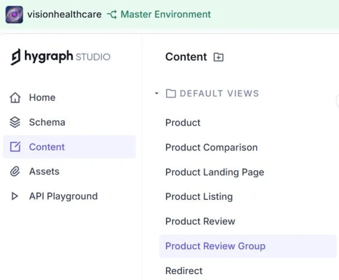Click the DEFAULT VIEWS group label
The width and height of the screenshot is (339, 280).
(219, 93)
